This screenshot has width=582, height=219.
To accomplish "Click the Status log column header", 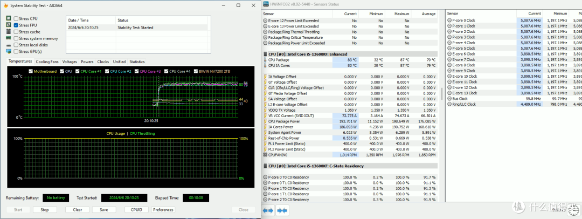I will tap(163, 20).
